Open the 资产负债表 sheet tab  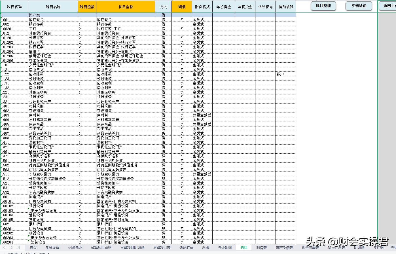click(284, 247)
